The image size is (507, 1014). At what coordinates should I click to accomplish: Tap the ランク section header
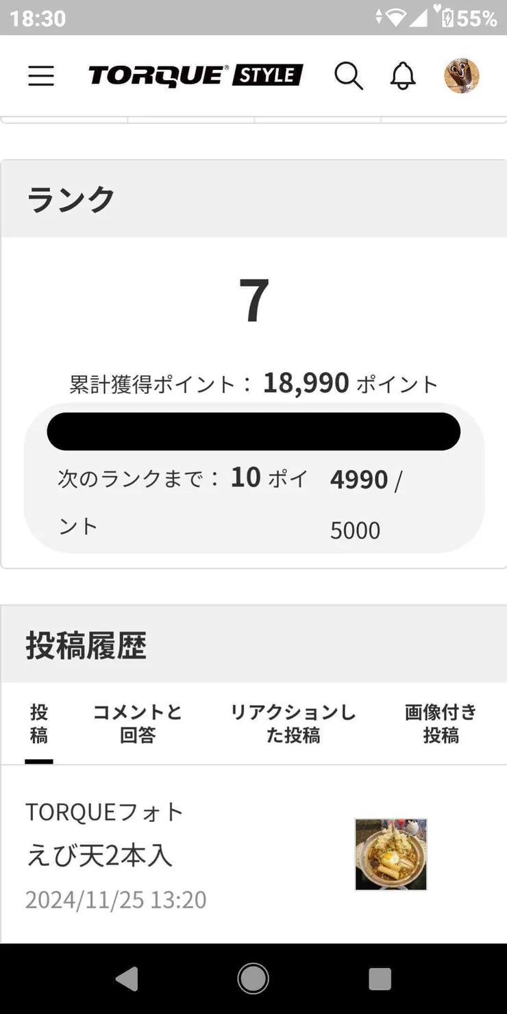tap(70, 198)
